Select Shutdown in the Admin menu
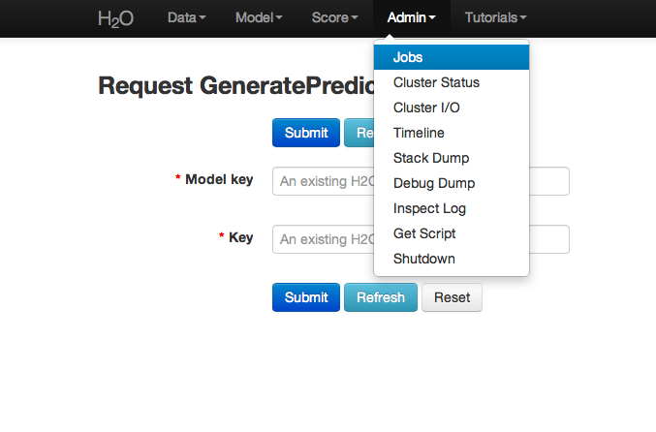The image size is (656, 432). 423,259
